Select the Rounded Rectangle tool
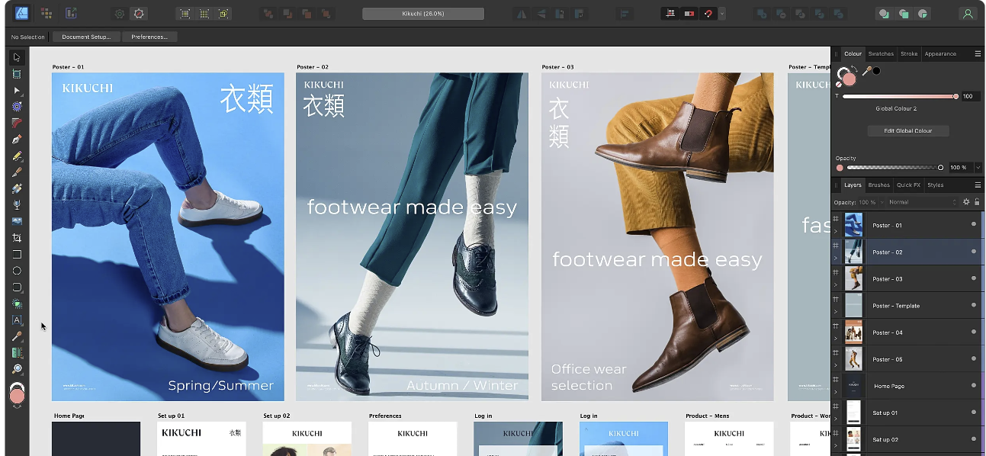Screen dimensions: 986x456 pyautogui.click(x=17, y=287)
